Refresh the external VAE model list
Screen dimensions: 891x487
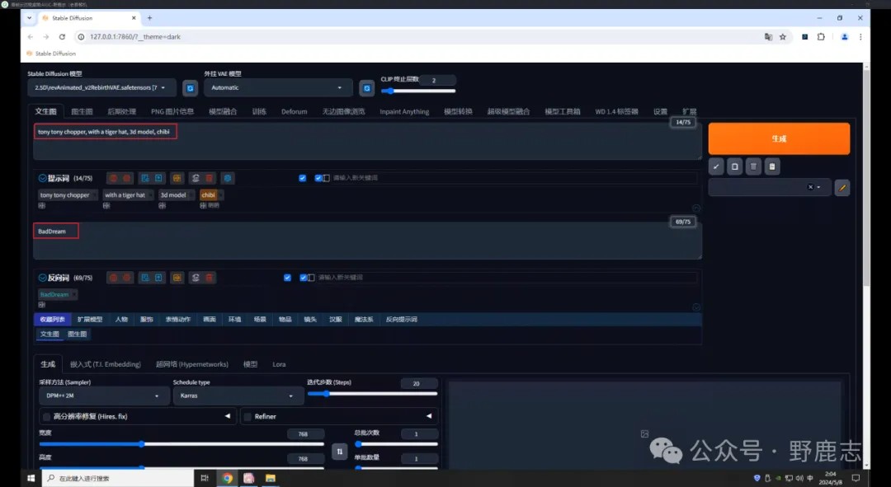coord(366,88)
